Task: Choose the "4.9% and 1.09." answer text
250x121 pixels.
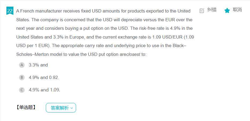Action: pos(44,90)
